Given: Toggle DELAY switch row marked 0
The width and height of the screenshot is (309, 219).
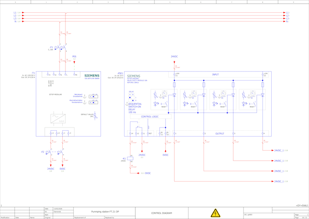Looking at the screenshot, I should pos(131,101).
